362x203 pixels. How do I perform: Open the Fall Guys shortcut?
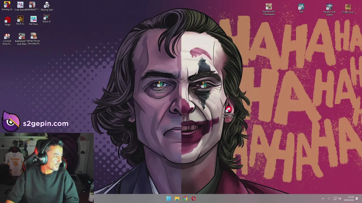[x=33, y=21]
